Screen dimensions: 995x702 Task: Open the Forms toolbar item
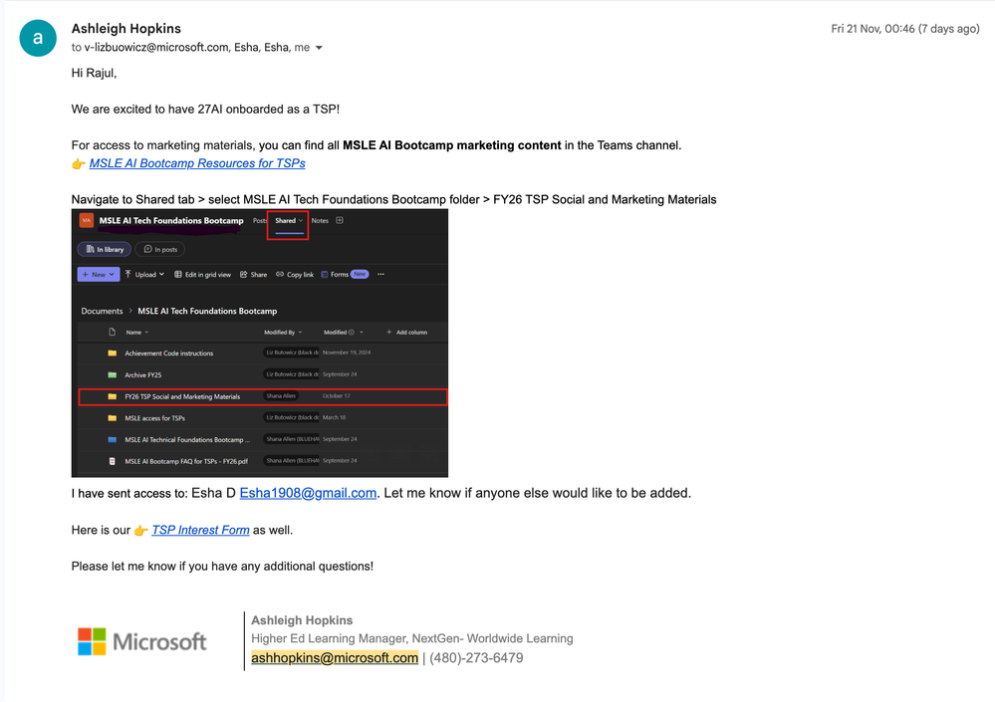coord(345,275)
